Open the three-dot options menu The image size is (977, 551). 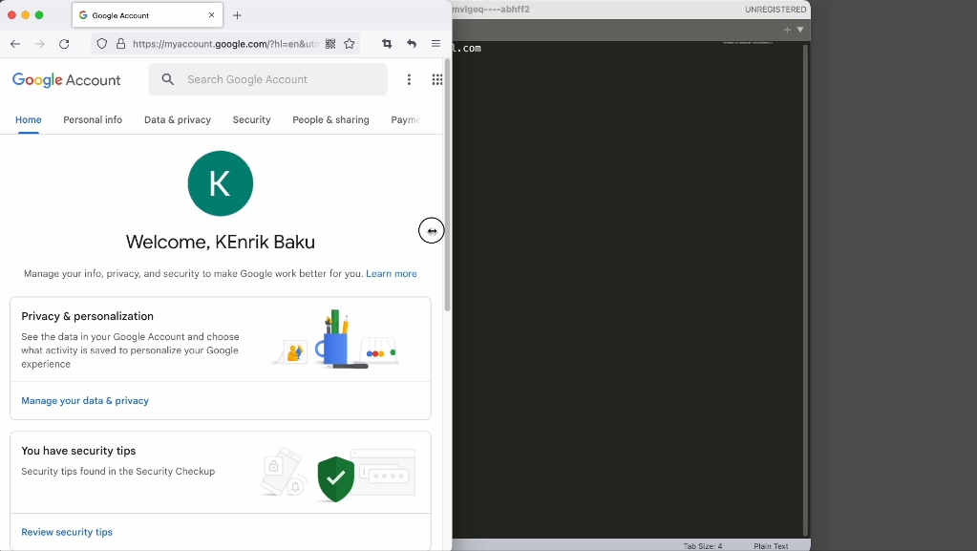click(409, 80)
